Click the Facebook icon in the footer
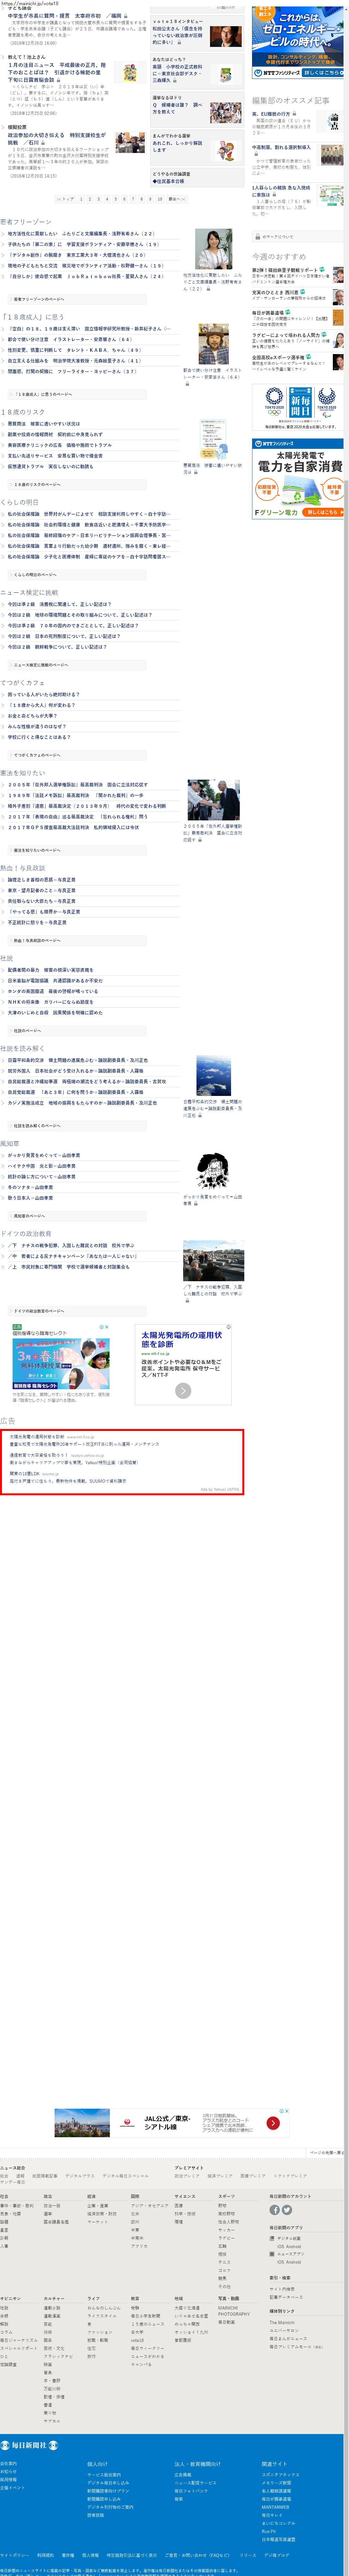 [x=275, y=2210]
